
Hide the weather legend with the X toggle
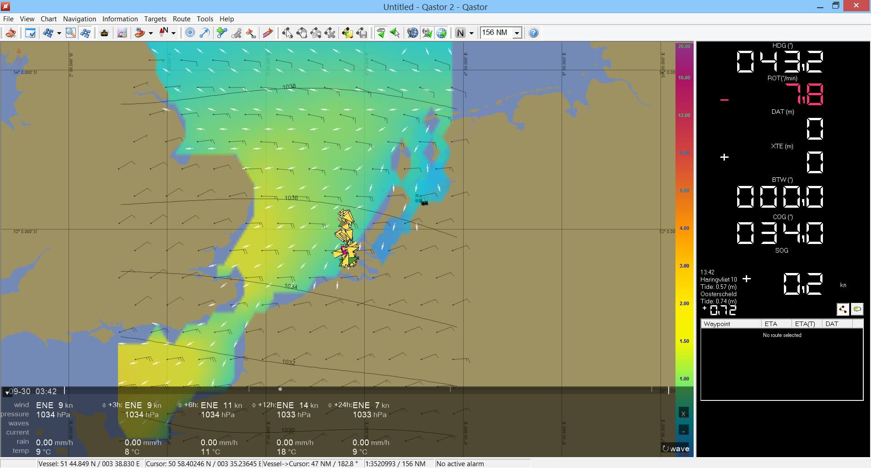tap(684, 413)
